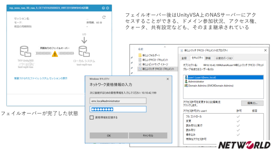
Task: Refresh the replication session details
Action: (104, 17)
